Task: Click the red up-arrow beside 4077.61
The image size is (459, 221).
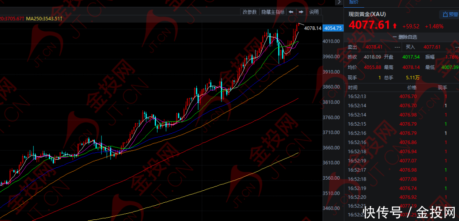Action: pyautogui.click(x=395, y=26)
